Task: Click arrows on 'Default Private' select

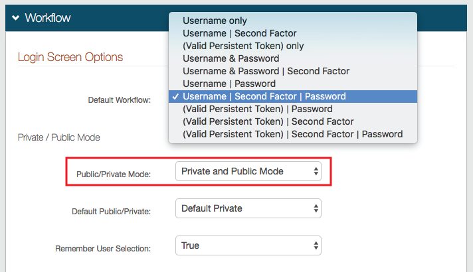Action: click(x=316, y=208)
